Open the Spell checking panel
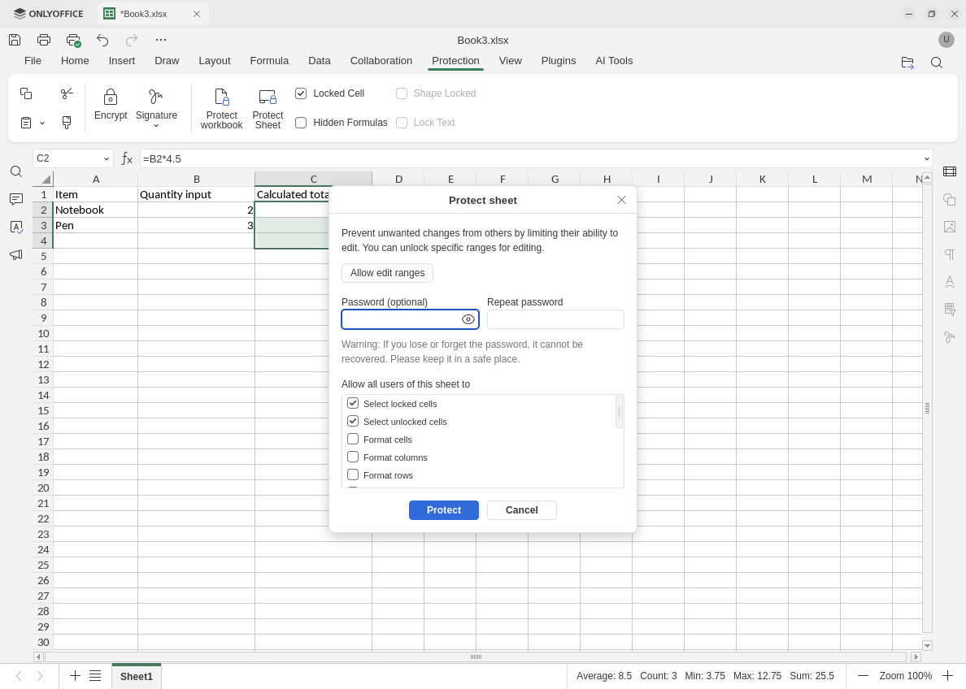This screenshot has height=689, width=966. pyautogui.click(x=16, y=227)
